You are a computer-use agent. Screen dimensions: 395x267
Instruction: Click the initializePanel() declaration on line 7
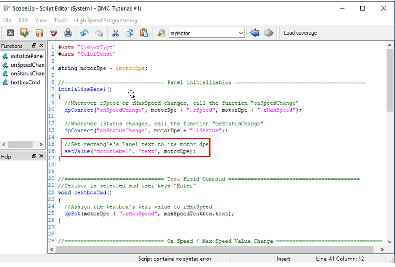(85, 89)
